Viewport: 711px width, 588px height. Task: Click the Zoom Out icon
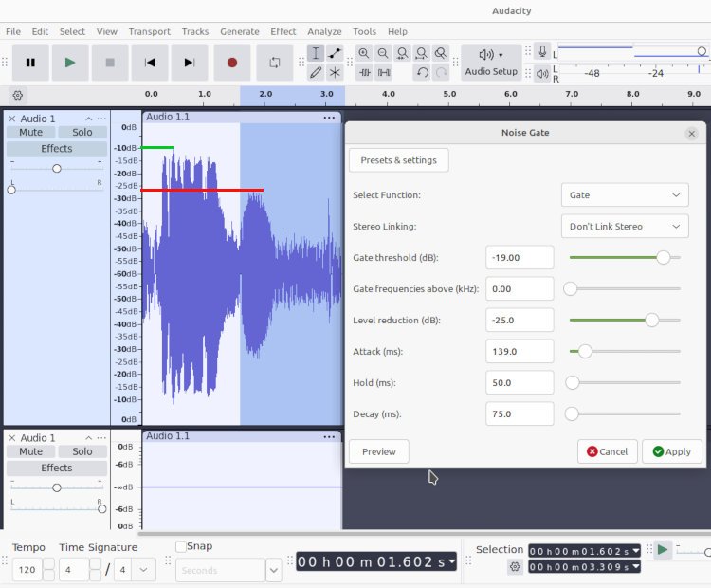(x=383, y=53)
